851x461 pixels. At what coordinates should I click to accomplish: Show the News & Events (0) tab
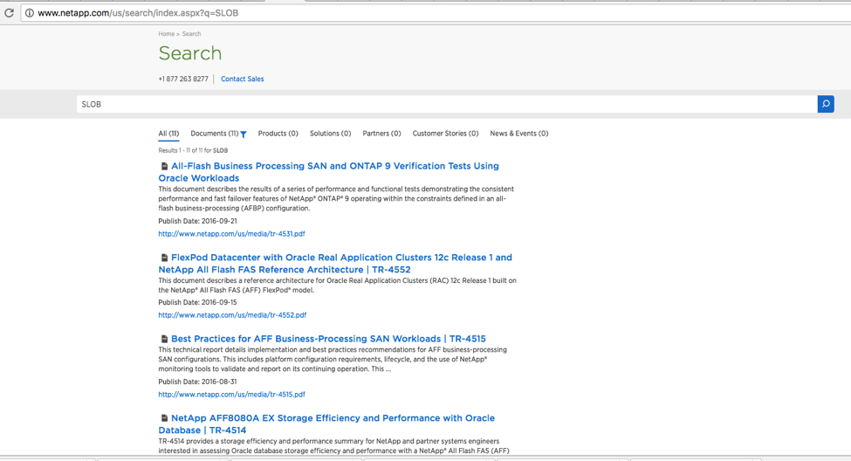(x=518, y=134)
